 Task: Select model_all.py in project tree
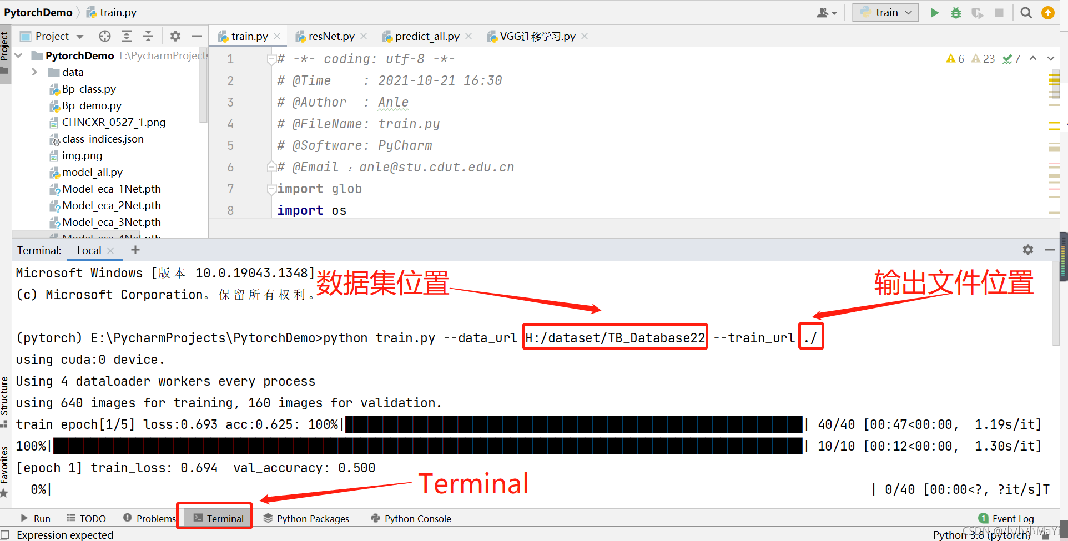pos(92,172)
